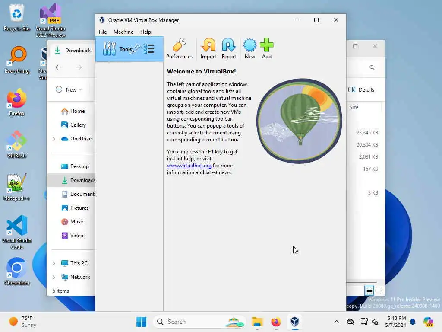Open the Machine menu
This screenshot has height=332, width=442.
click(123, 32)
